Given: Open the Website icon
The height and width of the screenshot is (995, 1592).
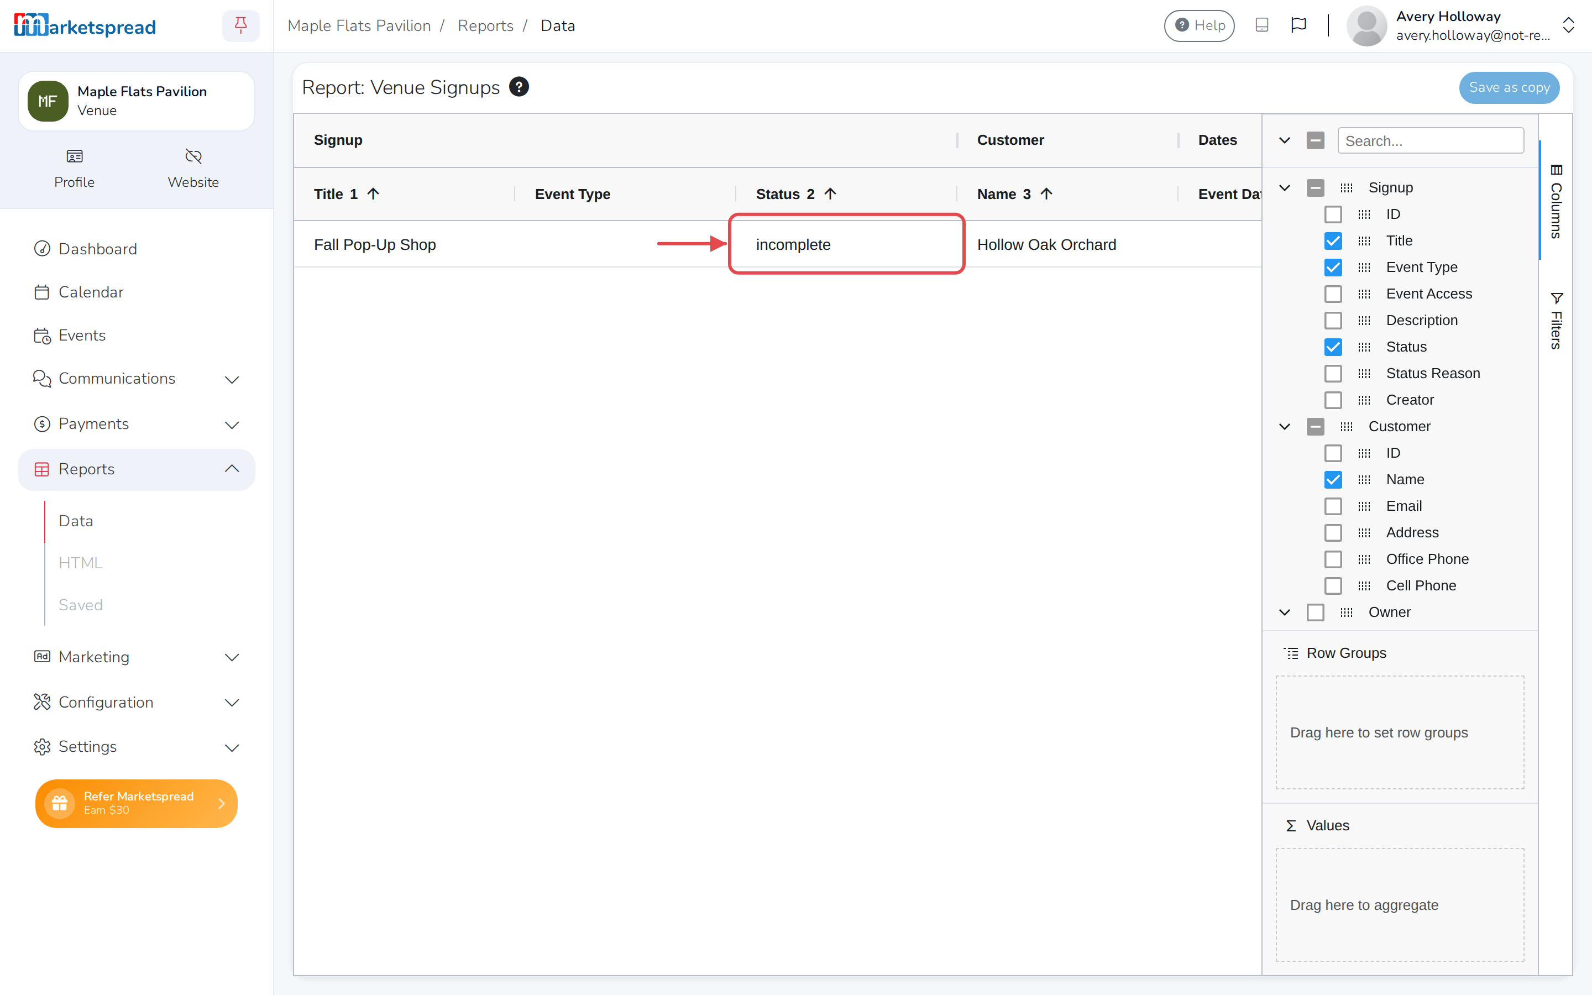Looking at the screenshot, I should click(x=193, y=156).
